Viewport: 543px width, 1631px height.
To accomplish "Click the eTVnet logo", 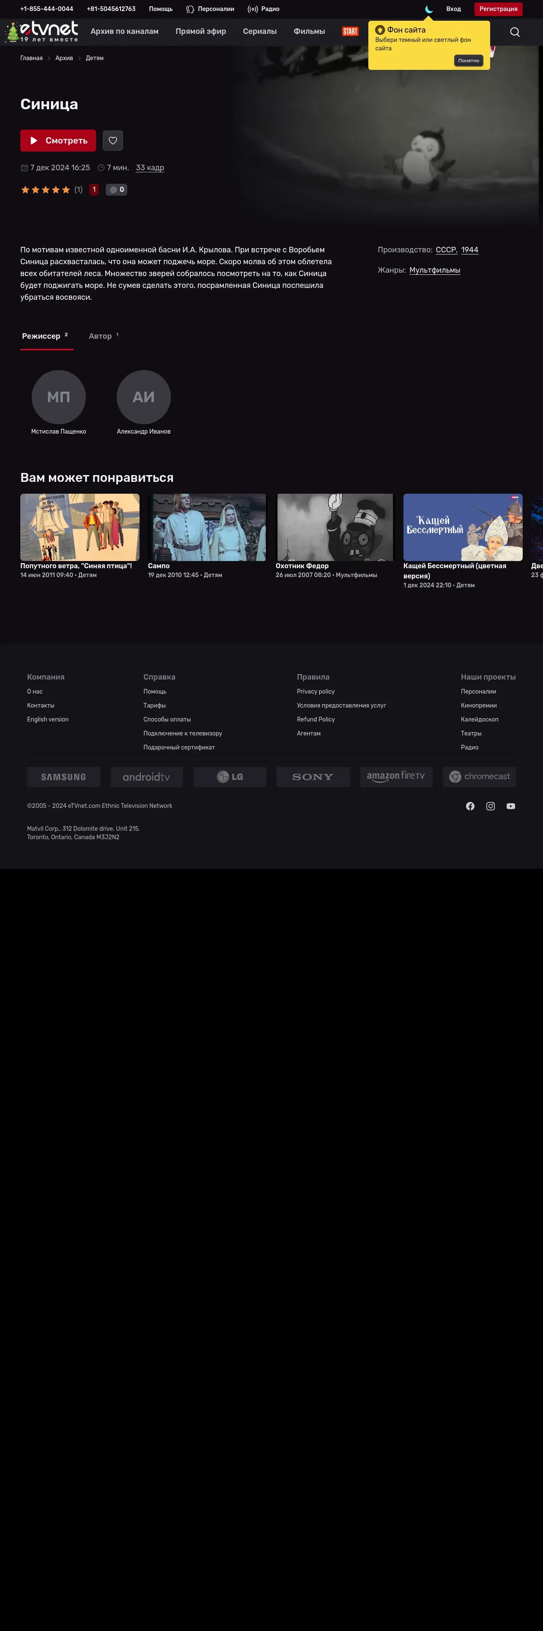I will 42,32.
